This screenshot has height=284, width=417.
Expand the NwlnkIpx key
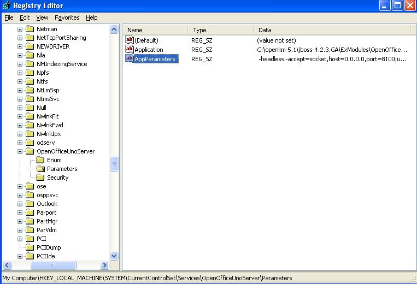[x=20, y=134]
